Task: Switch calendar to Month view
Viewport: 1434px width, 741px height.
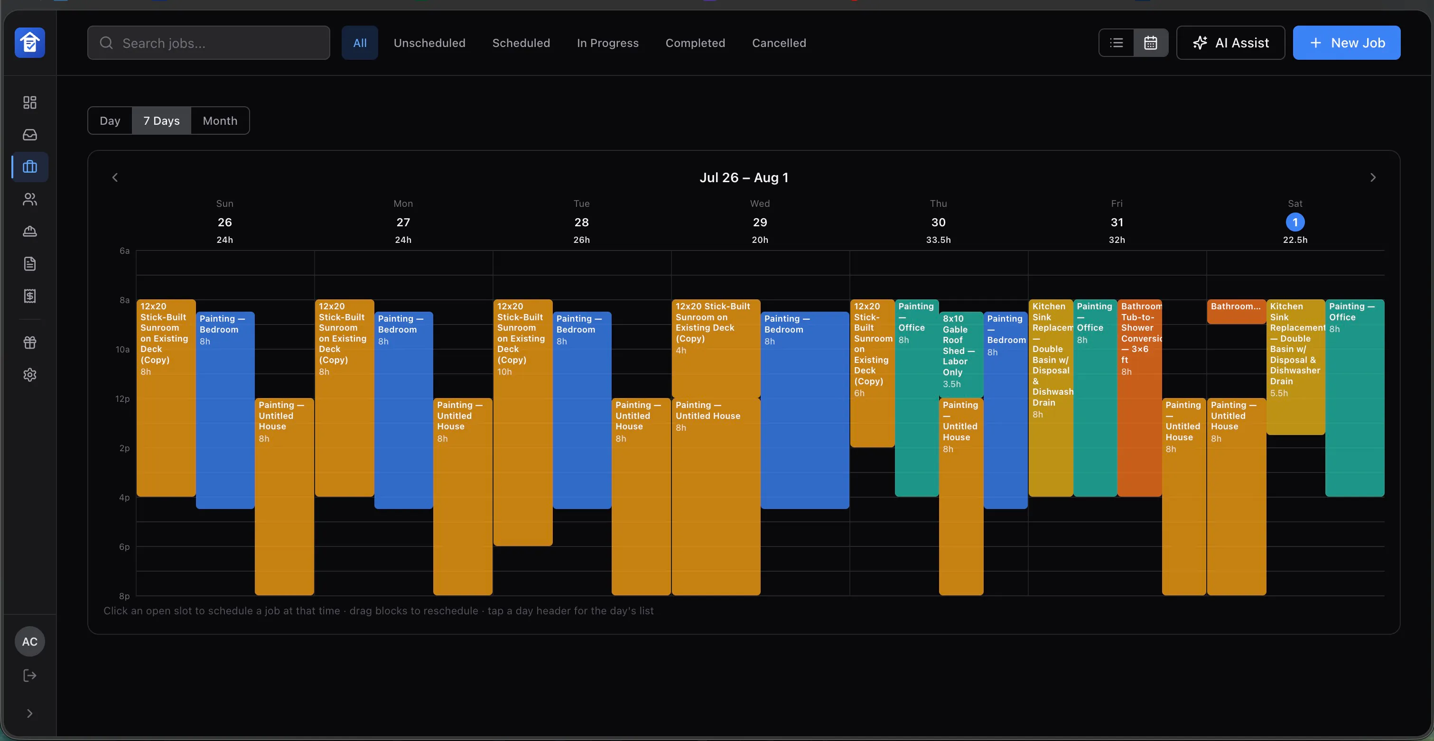Action: tap(220, 120)
